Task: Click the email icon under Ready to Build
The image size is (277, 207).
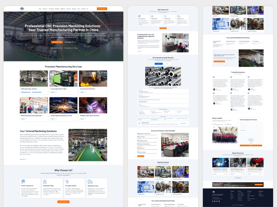Action: coord(213,124)
